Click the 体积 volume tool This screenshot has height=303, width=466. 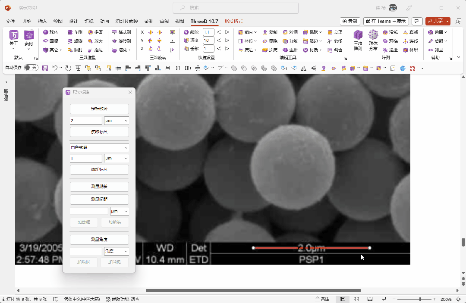[410, 50]
